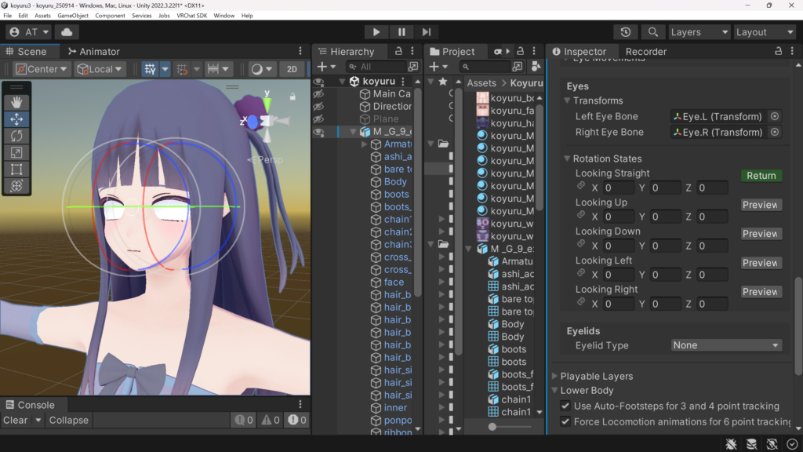Screen dimensions: 803x452
Task: Expand the Playable Layers section
Action: pyautogui.click(x=556, y=377)
